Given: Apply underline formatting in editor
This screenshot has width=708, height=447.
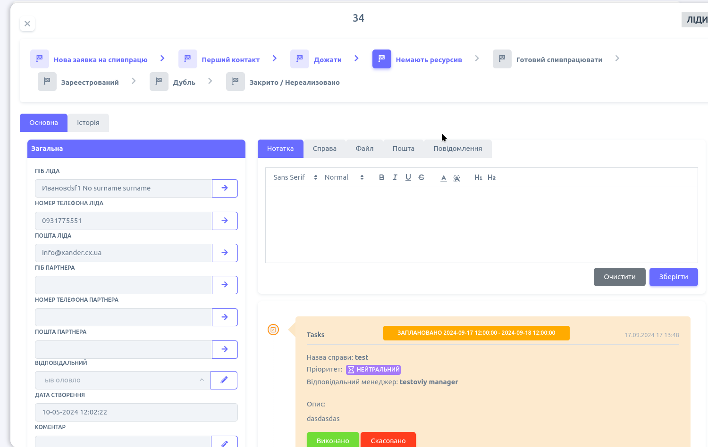Looking at the screenshot, I should 408,177.
